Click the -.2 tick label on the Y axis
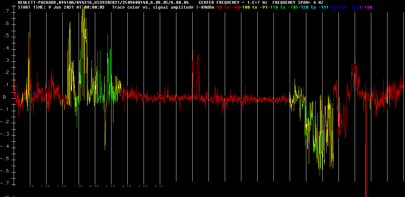The height and width of the screenshot is (197, 405). pyautogui.click(x=5, y=122)
